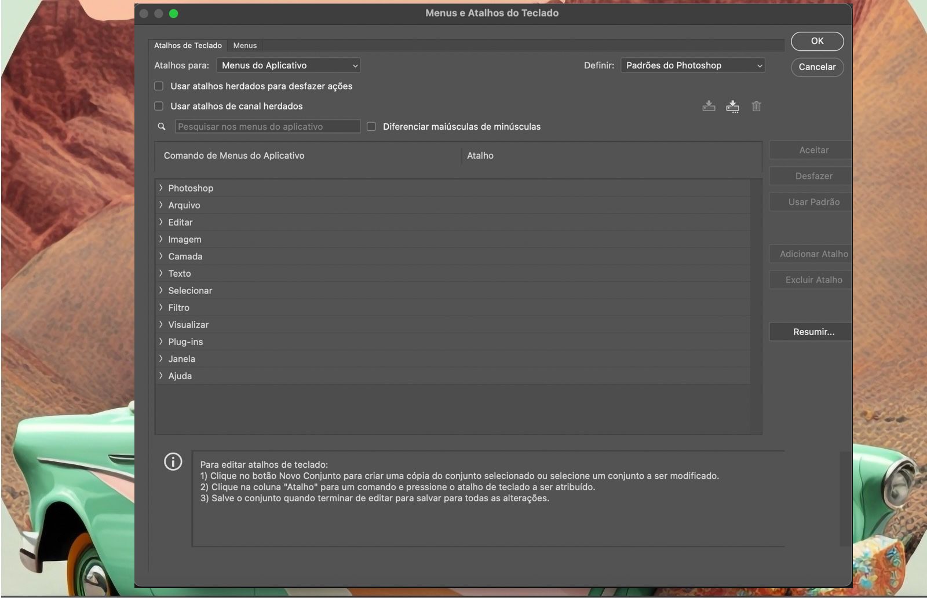Check 'Usar atalhos de canal herdados'
The width and height of the screenshot is (927, 598).
[158, 106]
